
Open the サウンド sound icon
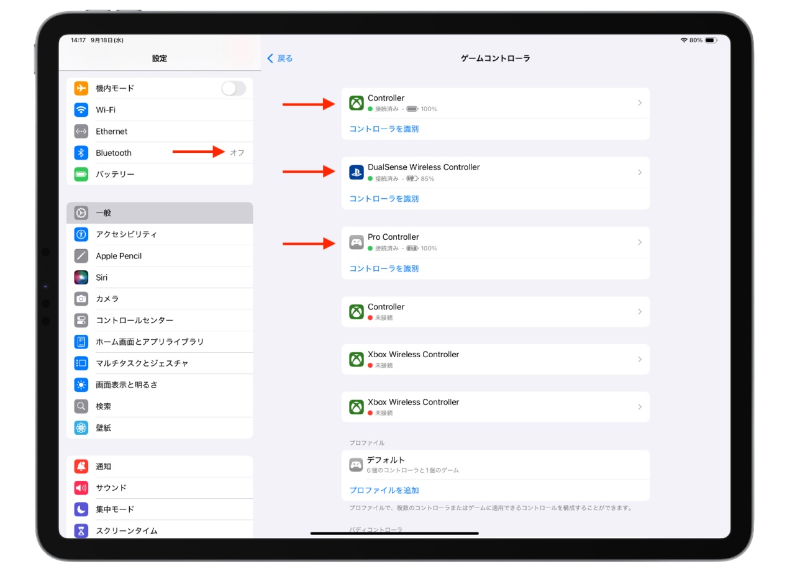click(81, 488)
